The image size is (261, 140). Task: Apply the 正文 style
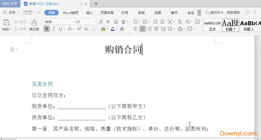pos(213,25)
